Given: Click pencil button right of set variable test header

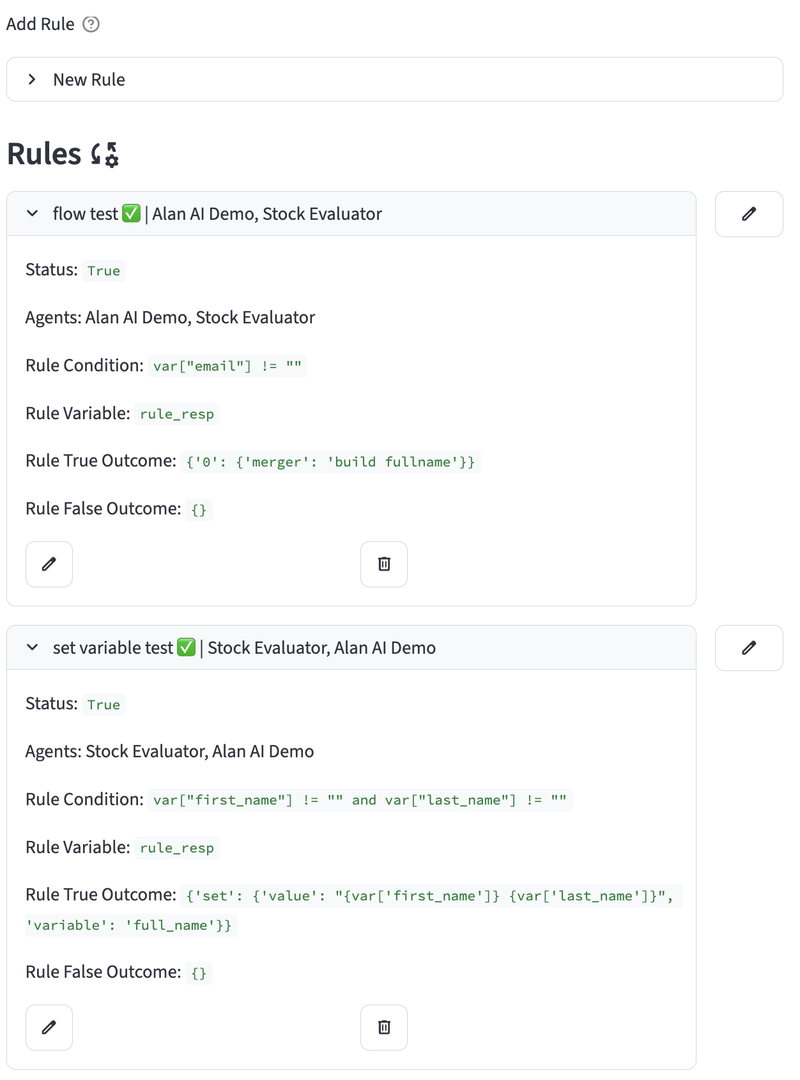Looking at the screenshot, I should pos(748,648).
